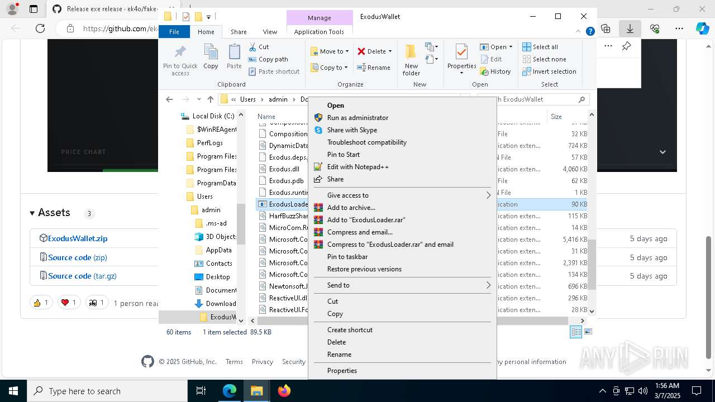Open the ribbon Open dropdown arrow
Viewport: 715px width, 402px height.
(x=510, y=47)
